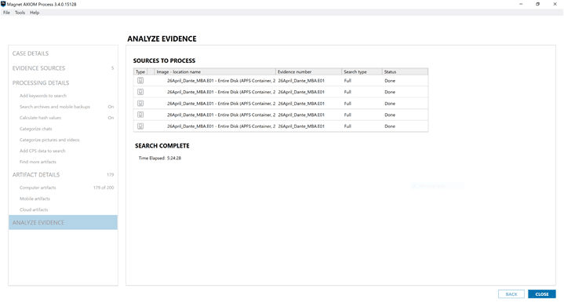Viewport: 564px width, 303px height.
Task: Open the Tools menu
Action: click(20, 13)
